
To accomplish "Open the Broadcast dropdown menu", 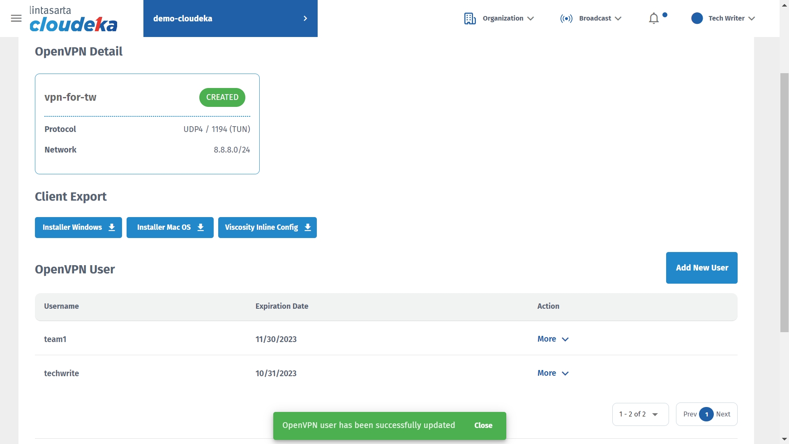I will pyautogui.click(x=600, y=18).
